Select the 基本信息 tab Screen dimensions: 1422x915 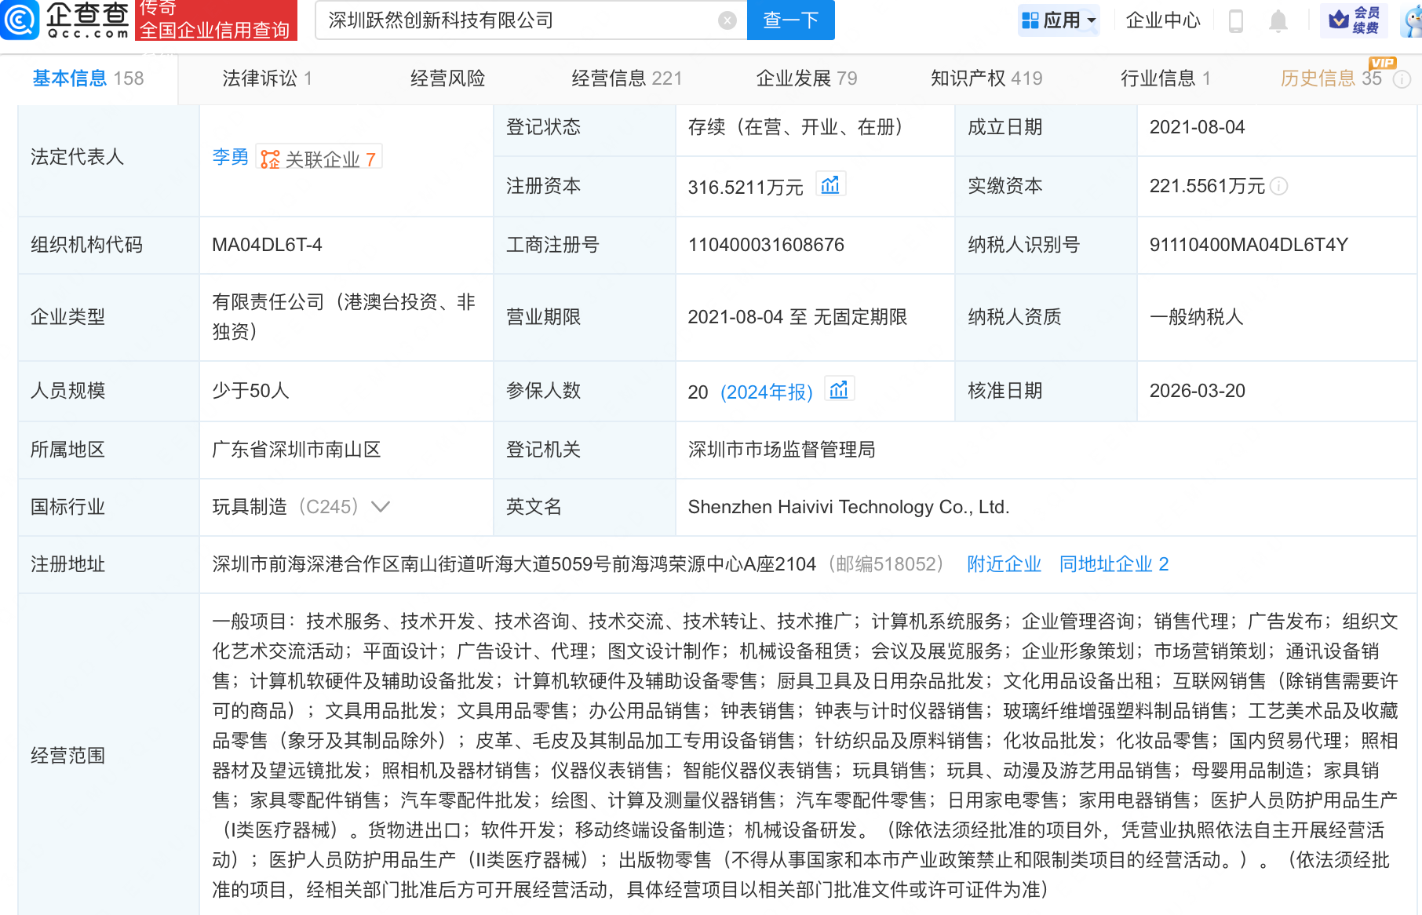(x=88, y=78)
